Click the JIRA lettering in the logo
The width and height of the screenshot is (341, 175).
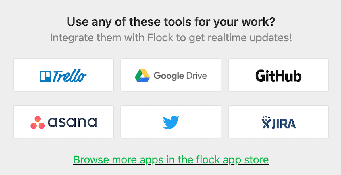283,123
